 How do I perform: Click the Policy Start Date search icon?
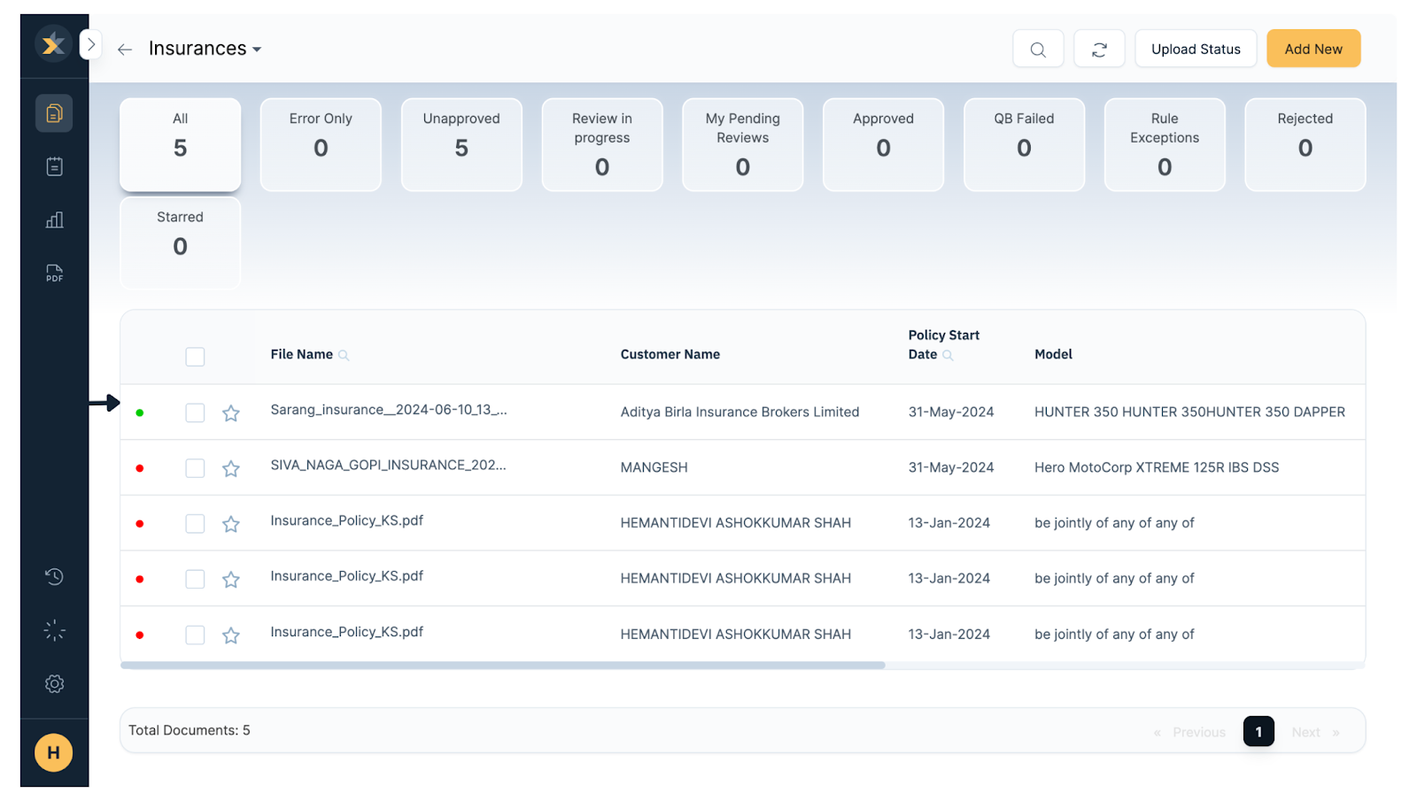point(948,355)
